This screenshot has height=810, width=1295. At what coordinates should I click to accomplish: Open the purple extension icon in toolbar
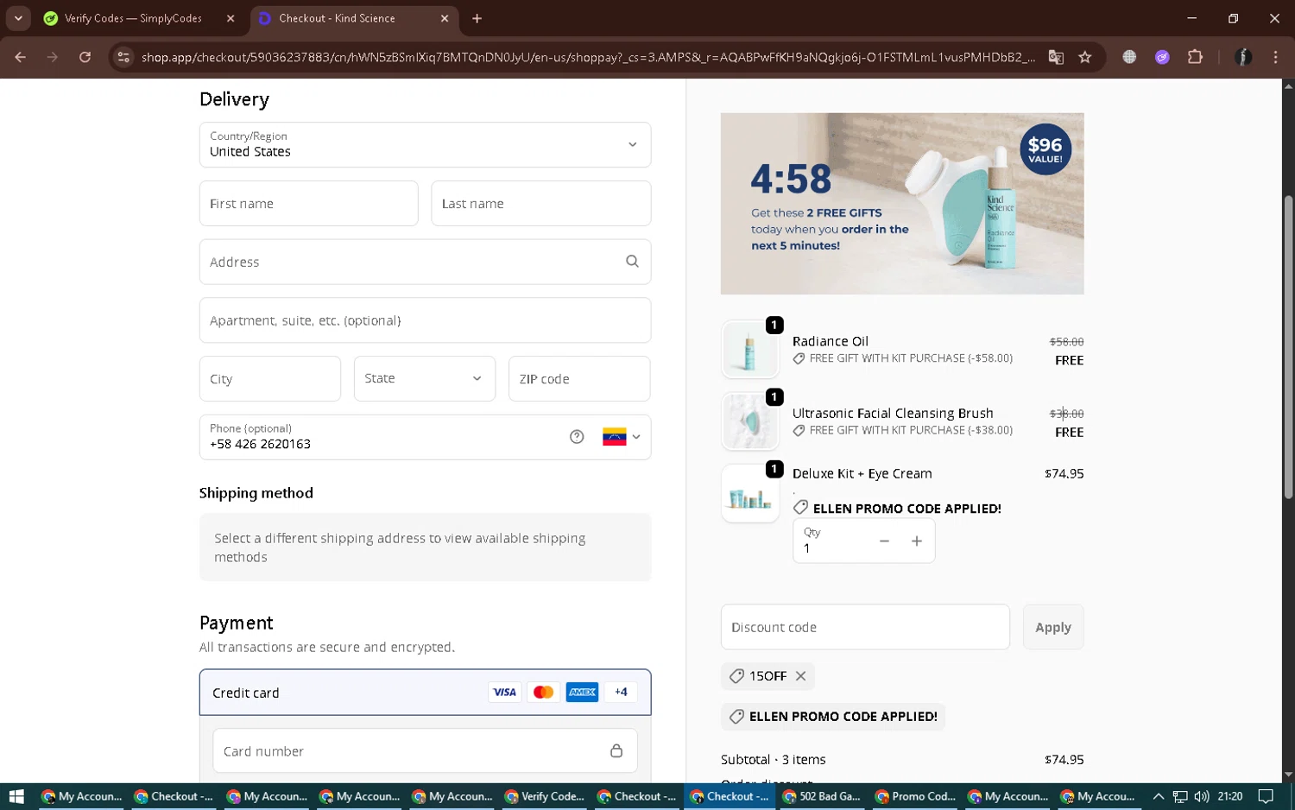(1162, 57)
